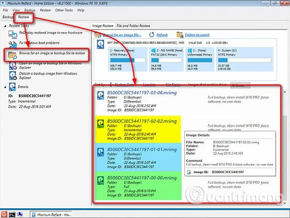Choose Open an image or backup file in Windows Explorer

pos(50,65)
